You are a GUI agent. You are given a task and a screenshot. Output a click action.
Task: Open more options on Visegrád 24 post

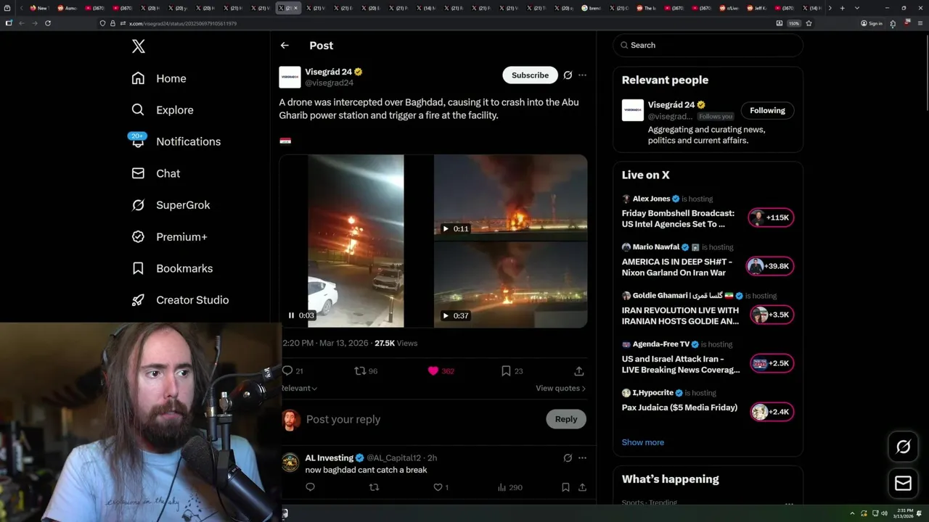(x=582, y=75)
